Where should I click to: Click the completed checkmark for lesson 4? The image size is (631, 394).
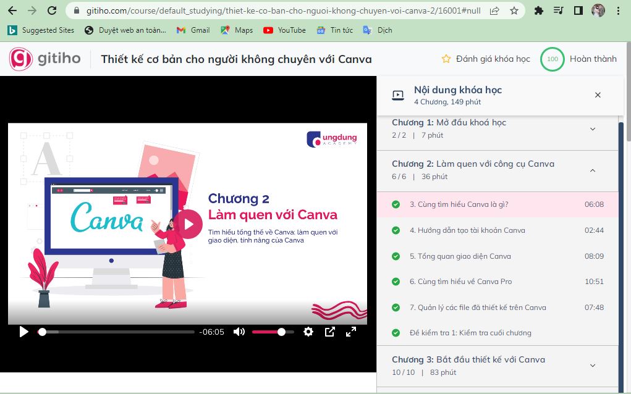point(396,230)
